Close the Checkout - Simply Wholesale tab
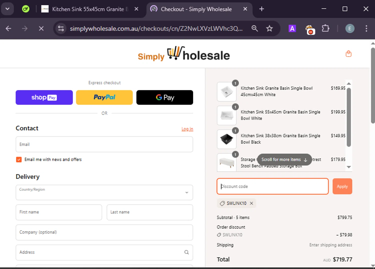 (x=245, y=9)
